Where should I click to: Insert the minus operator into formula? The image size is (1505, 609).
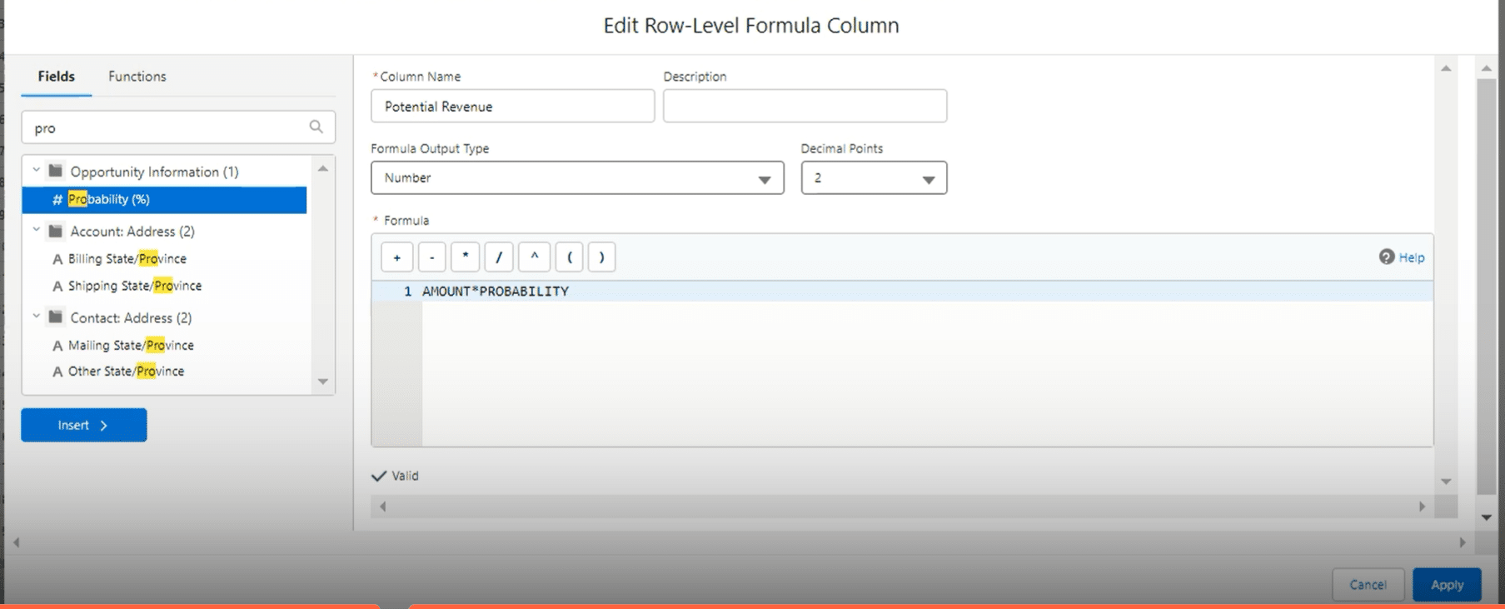point(431,257)
